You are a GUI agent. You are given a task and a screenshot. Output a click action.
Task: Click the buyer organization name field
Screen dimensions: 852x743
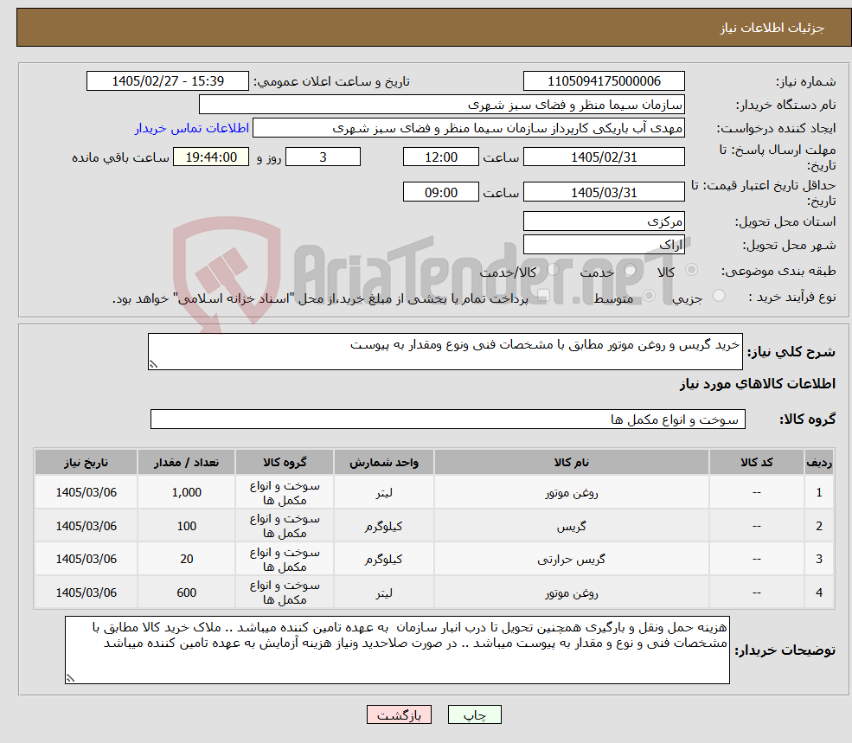click(442, 105)
